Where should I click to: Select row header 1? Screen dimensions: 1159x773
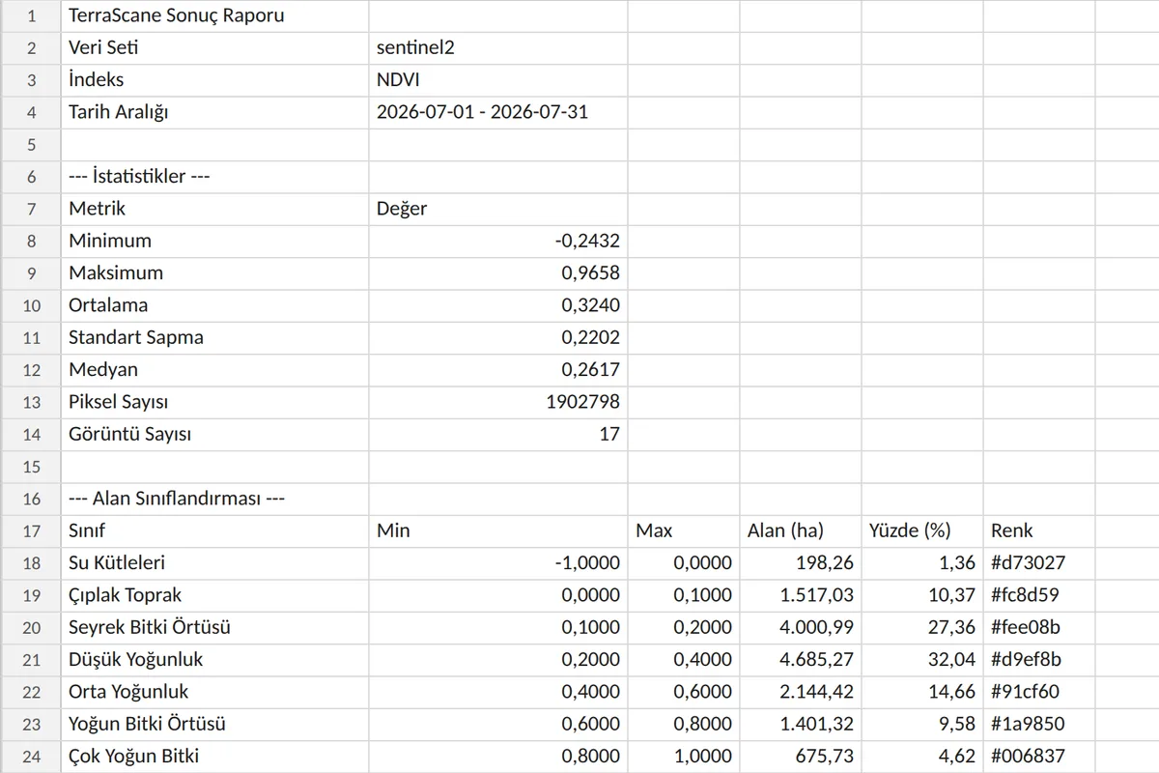pos(31,15)
